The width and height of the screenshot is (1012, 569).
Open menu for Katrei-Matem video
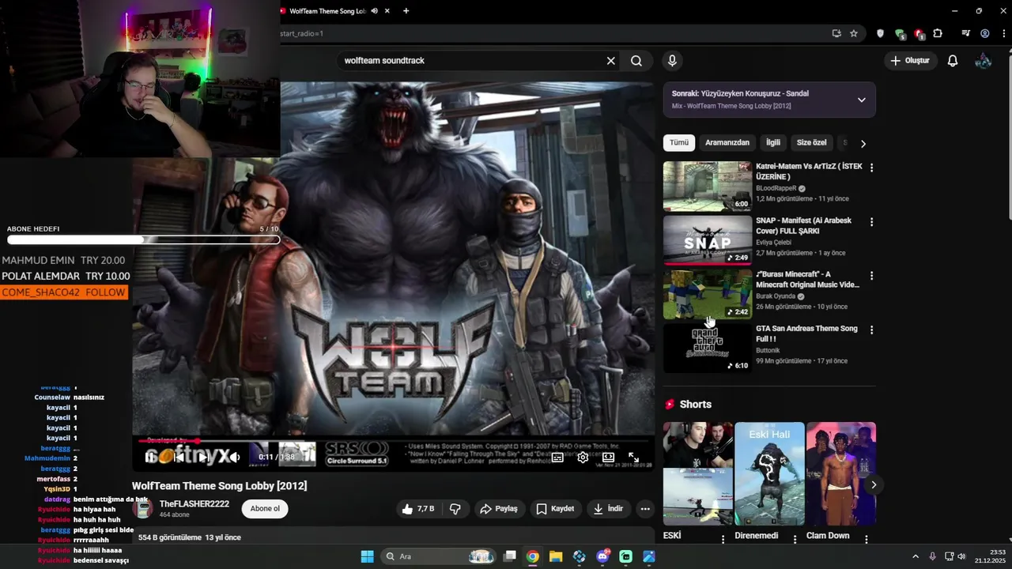click(872, 168)
